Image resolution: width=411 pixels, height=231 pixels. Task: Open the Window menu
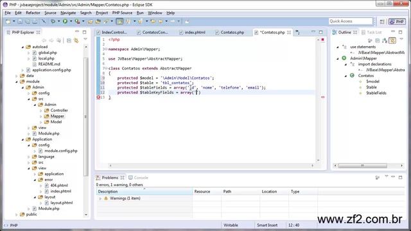pyautogui.click(x=155, y=13)
